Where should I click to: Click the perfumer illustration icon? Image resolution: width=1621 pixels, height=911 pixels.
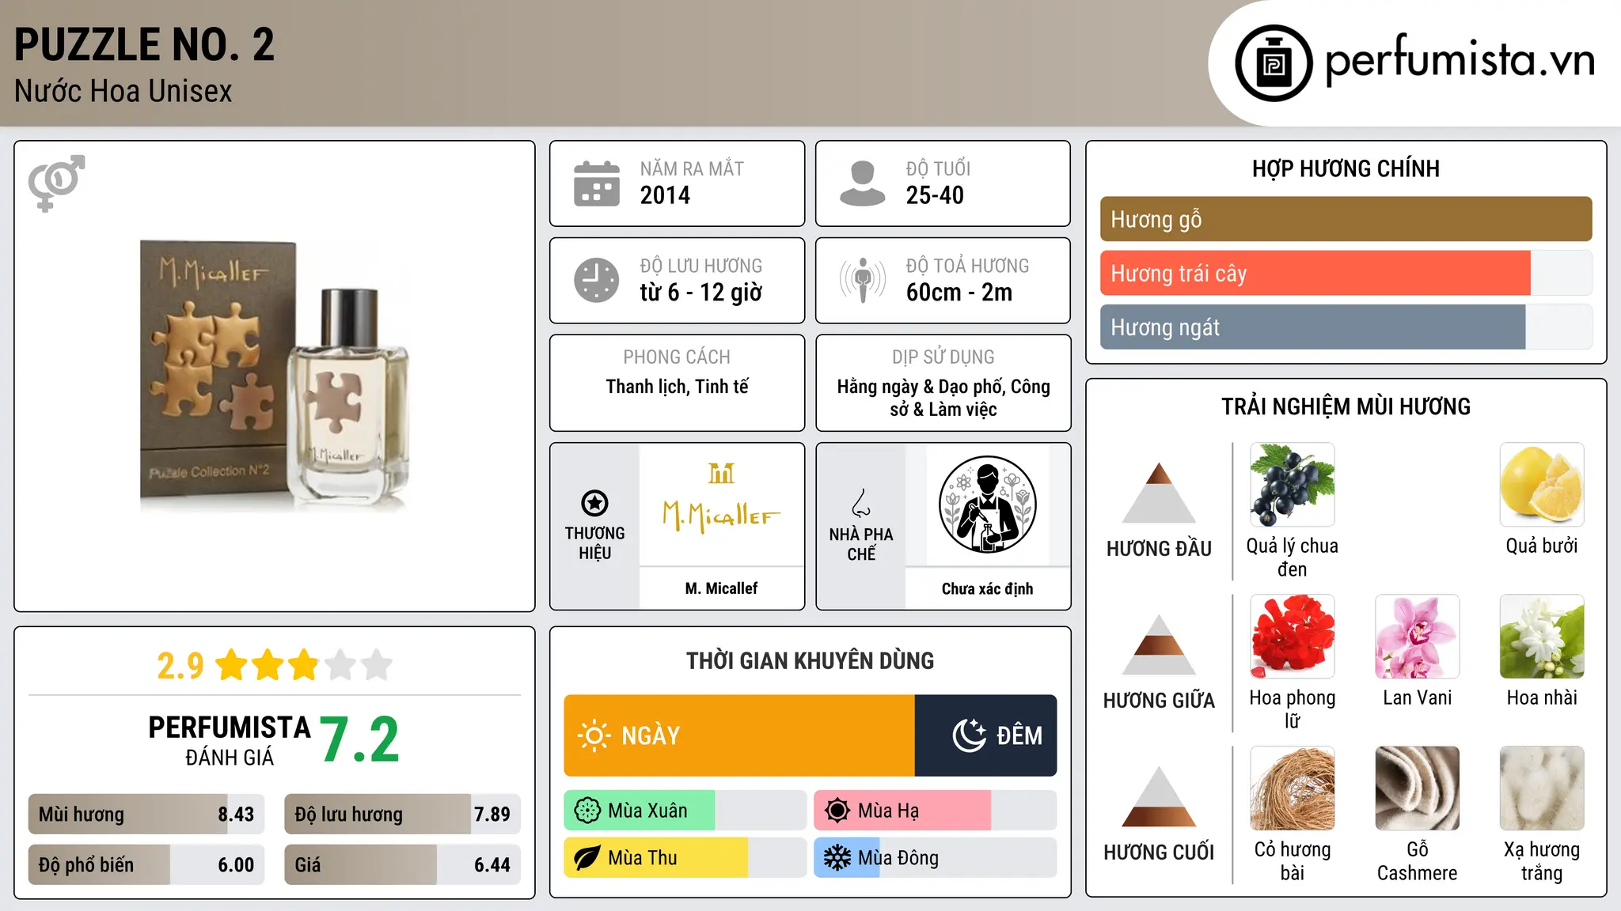[x=987, y=505]
